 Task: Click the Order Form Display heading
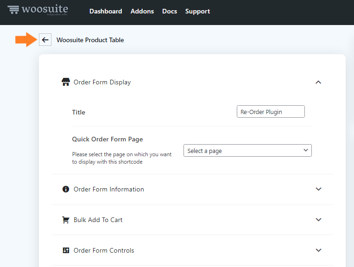(x=102, y=82)
